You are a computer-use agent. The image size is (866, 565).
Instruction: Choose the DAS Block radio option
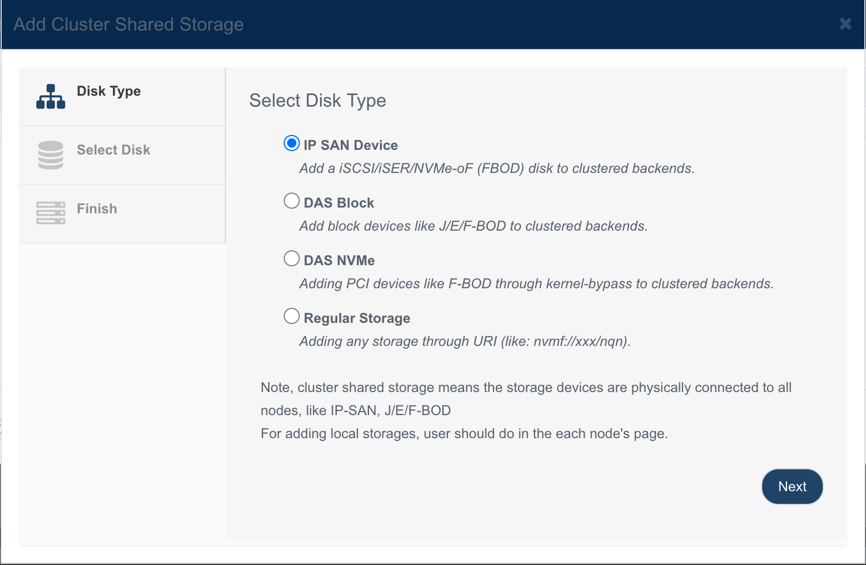point(292,201)
